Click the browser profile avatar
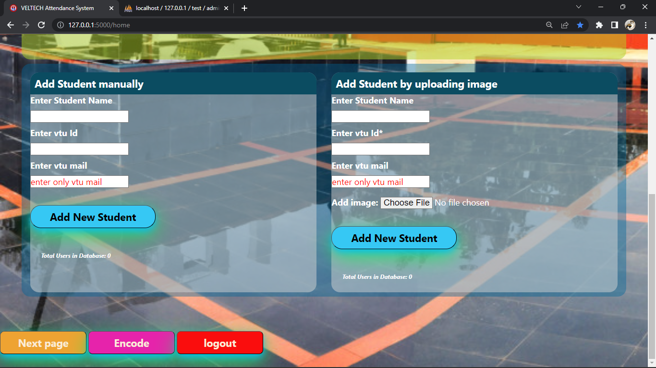656x368 pixels. 630,25
